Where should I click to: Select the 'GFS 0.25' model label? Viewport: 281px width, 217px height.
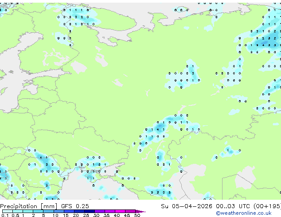[75, 206]
